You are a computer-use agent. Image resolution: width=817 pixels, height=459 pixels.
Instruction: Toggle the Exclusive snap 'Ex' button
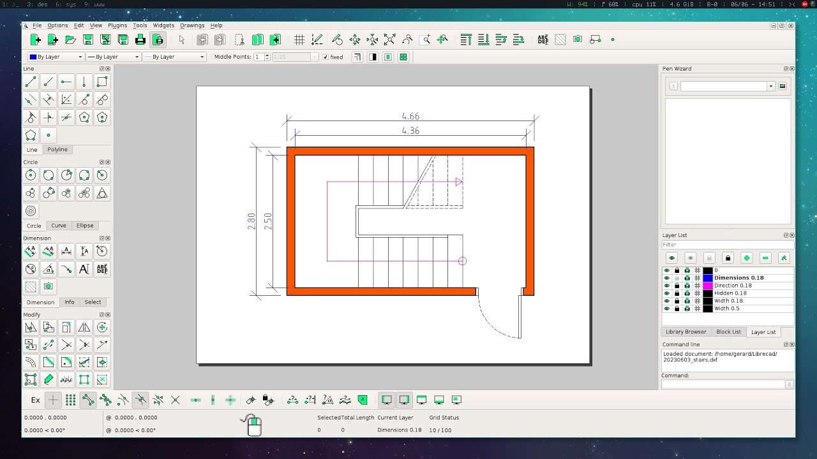36,400
